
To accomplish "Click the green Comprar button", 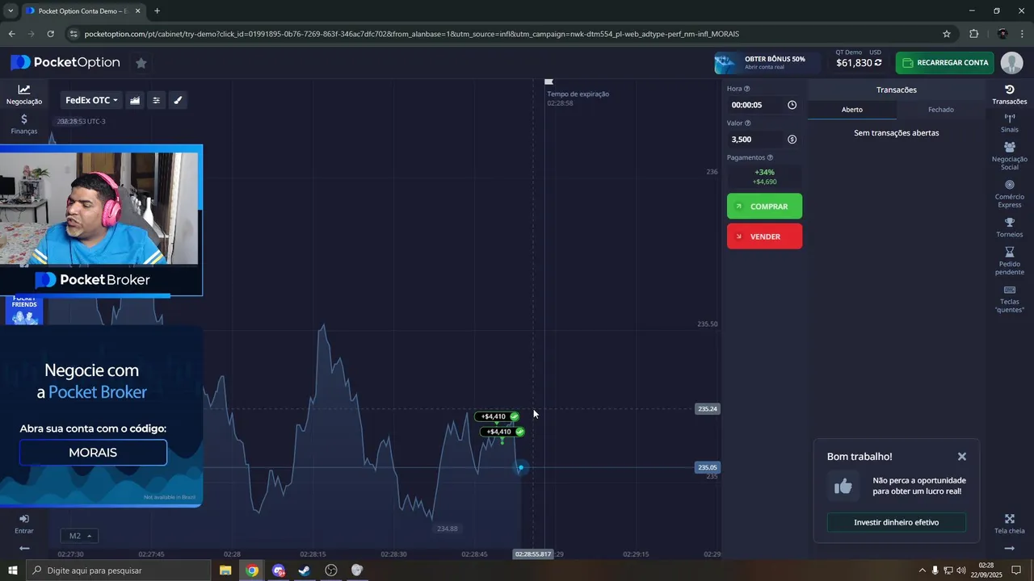I will click(764, 207).
